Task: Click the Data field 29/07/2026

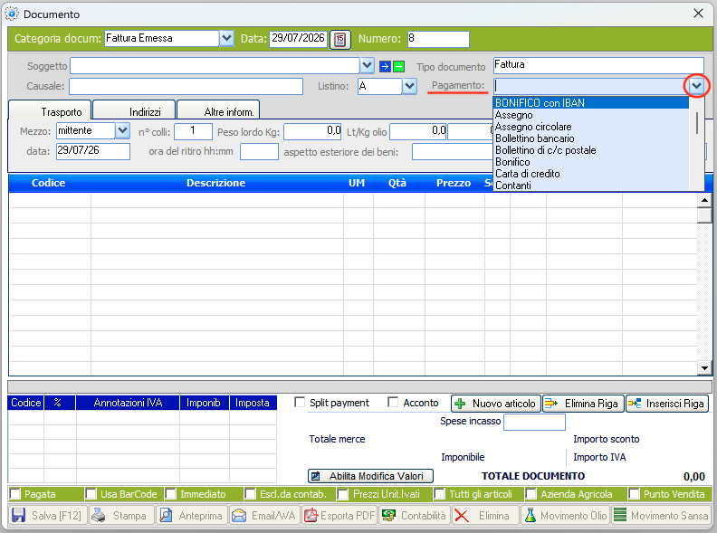Action: [298, 39]
